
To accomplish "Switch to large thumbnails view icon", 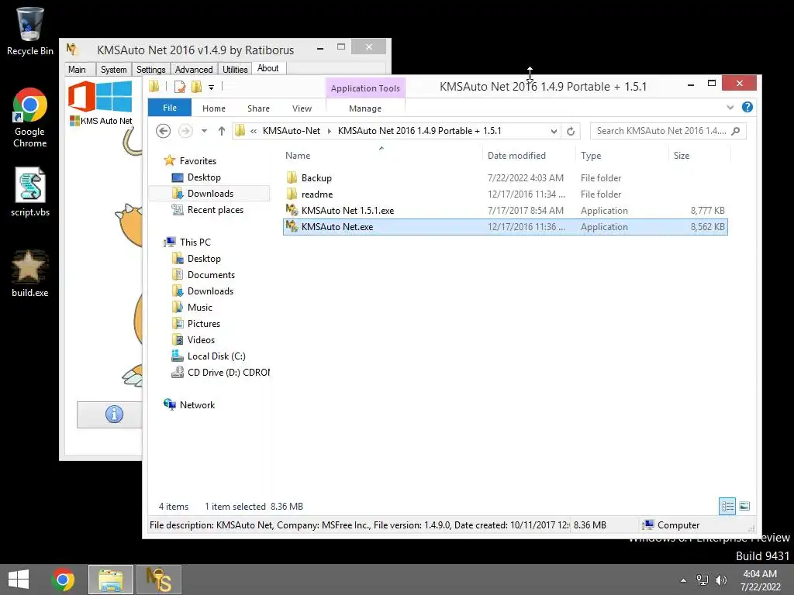I will click(744, 506).
